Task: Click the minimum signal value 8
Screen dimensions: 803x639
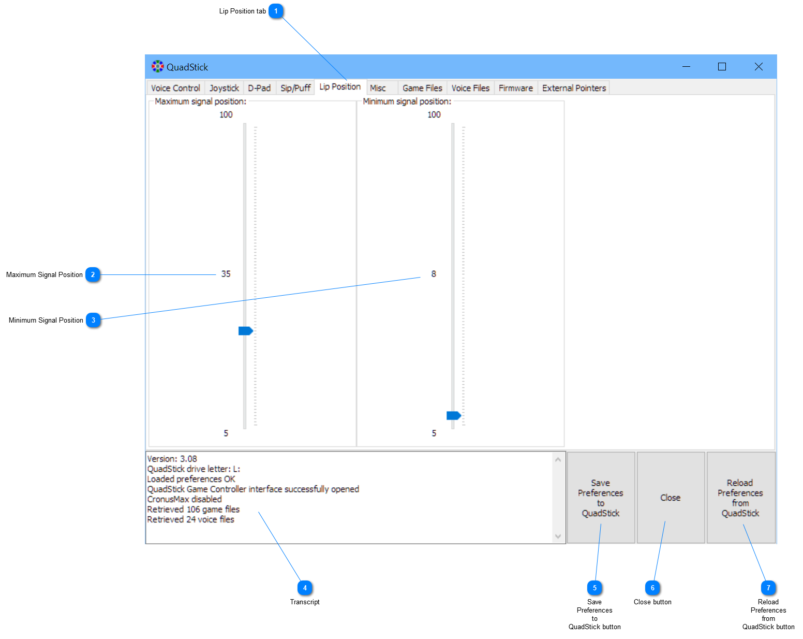Action: (x=434, y=274)
